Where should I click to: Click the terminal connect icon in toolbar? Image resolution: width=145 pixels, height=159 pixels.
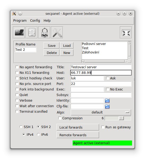[19, 33]
